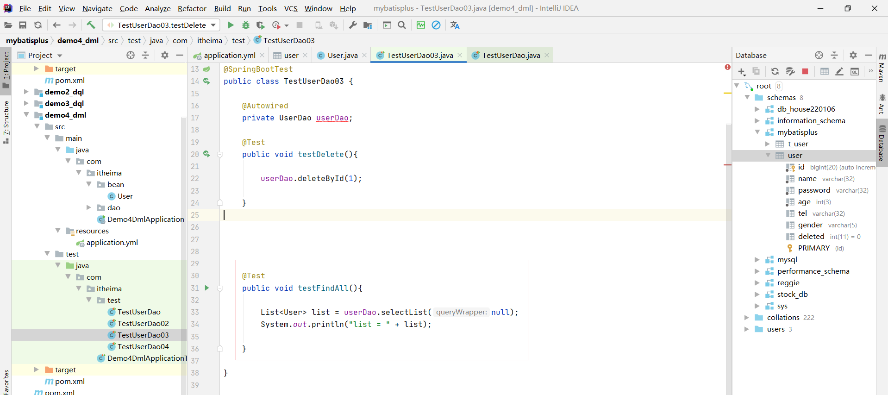
Task: Open table editor icon in Database toolbar
Action: click(825, 71)
